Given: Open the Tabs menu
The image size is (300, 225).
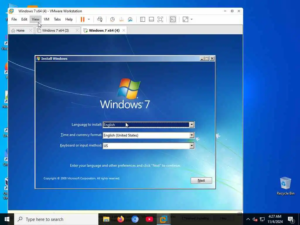Looking at the screenshot, I should 57,19.
